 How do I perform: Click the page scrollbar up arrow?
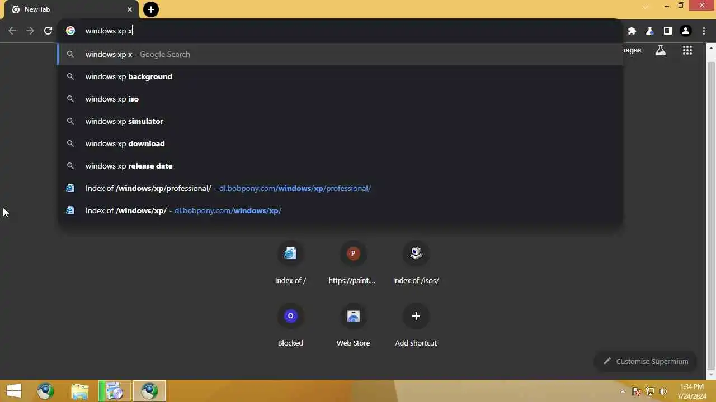[x=712, y=49]
